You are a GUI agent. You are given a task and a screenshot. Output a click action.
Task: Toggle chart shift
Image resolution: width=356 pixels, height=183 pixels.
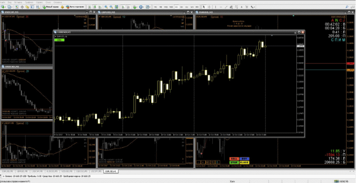click(128, 7)
